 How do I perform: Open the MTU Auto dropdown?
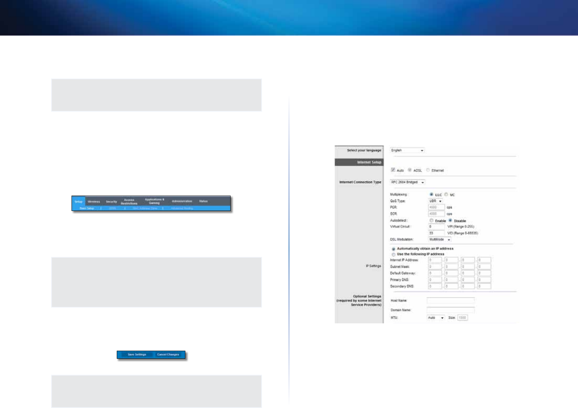pos(436,318)
